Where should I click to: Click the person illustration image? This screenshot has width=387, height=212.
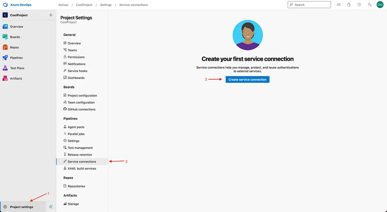tap(248, 35)
